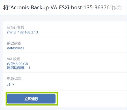Open the 开 power state dropdown
The width and height of the screenshot is (127, 110).
tap(11, 84)
